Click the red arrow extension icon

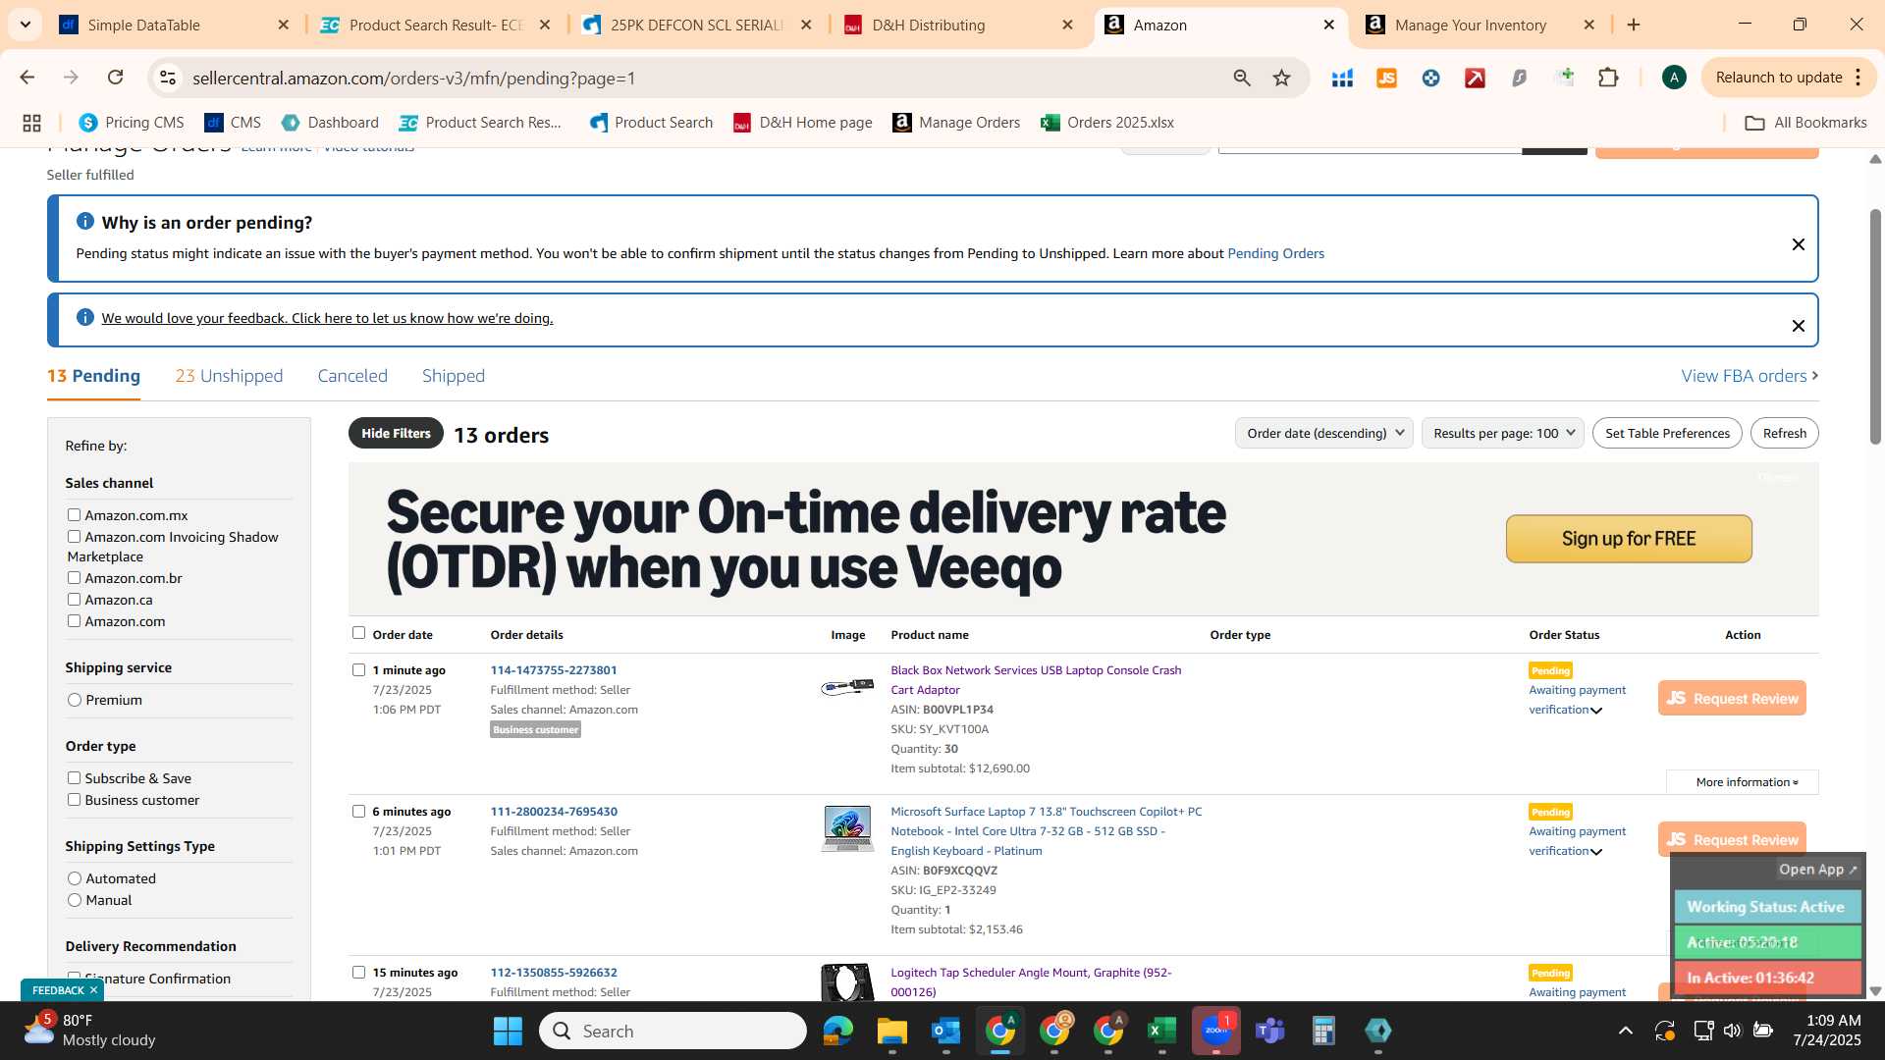point(1475,78)
